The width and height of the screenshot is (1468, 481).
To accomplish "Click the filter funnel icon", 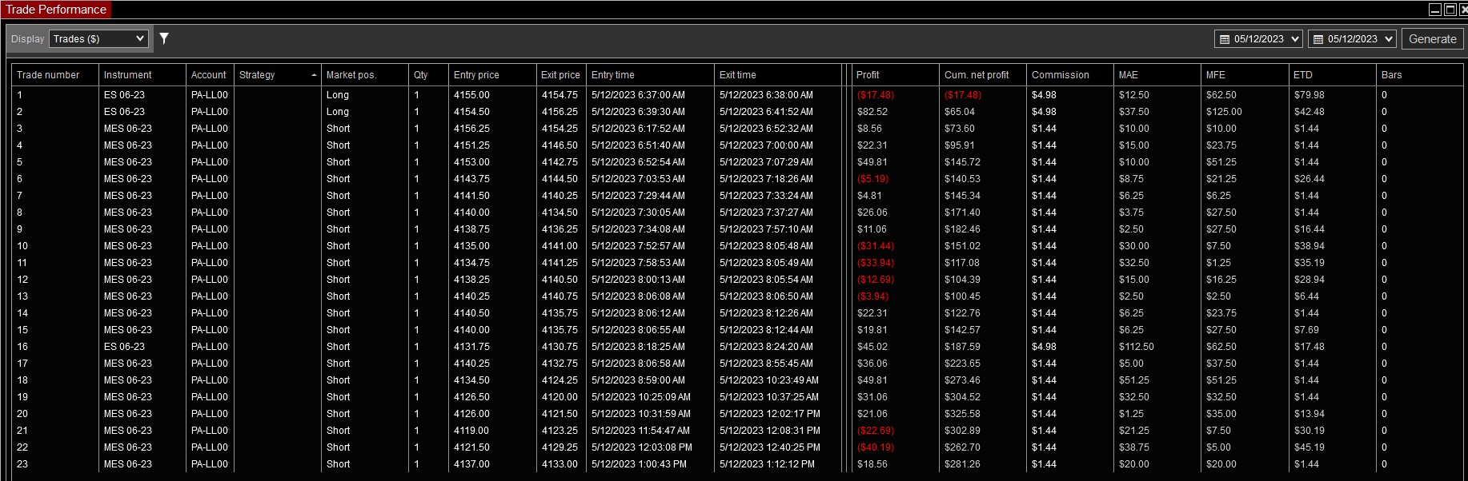I will coord(164,38).
